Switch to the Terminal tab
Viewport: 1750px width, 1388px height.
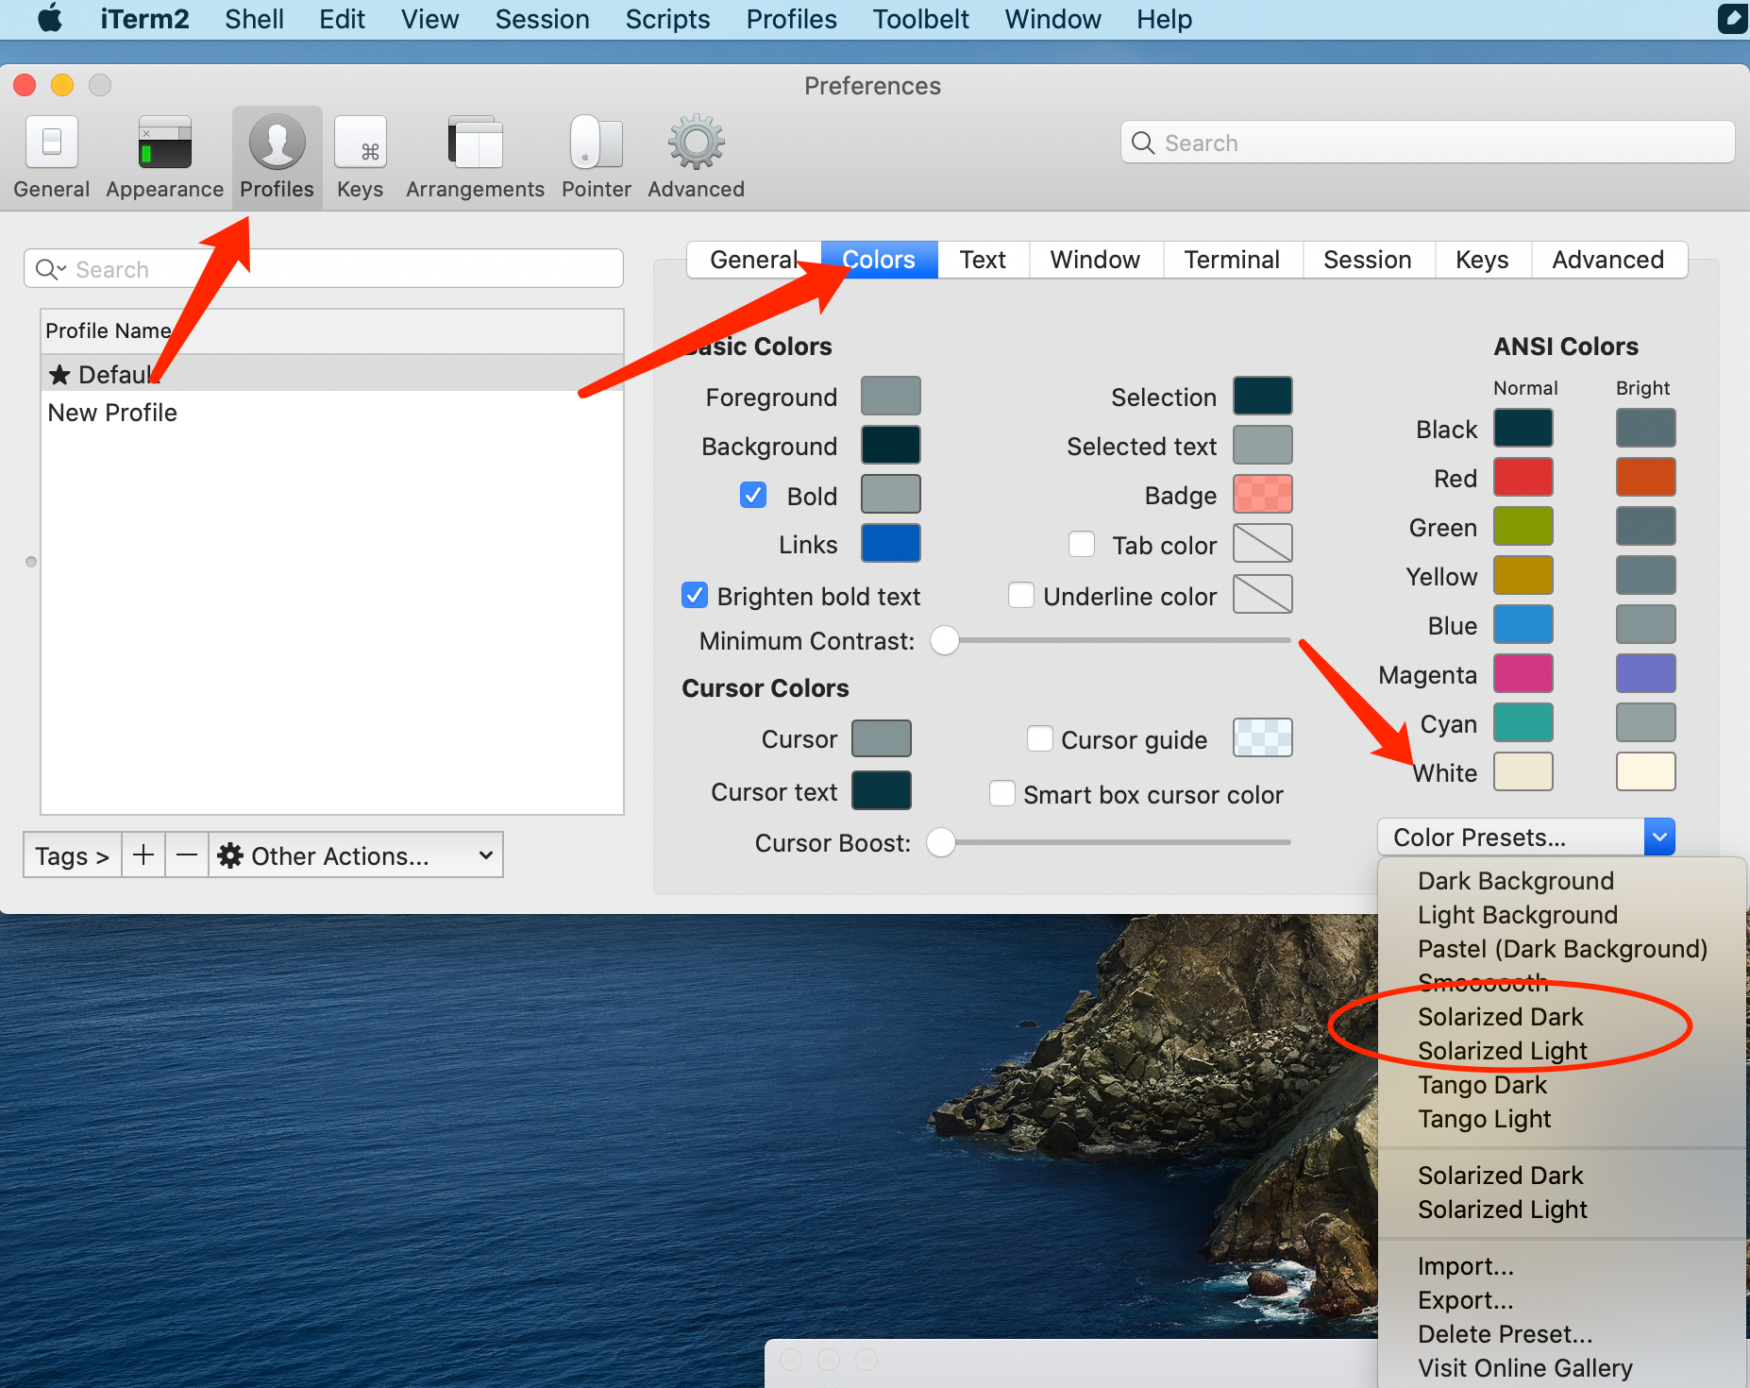click(x=1232, y=260)
